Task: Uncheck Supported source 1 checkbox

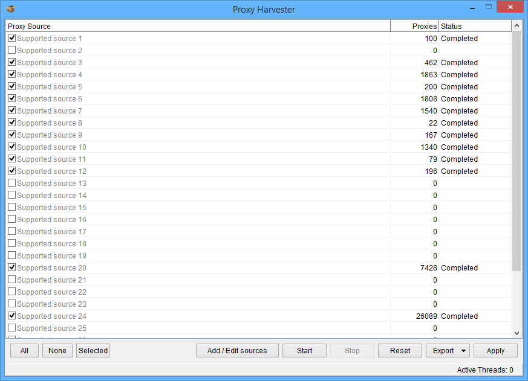Action: point(11,38)
